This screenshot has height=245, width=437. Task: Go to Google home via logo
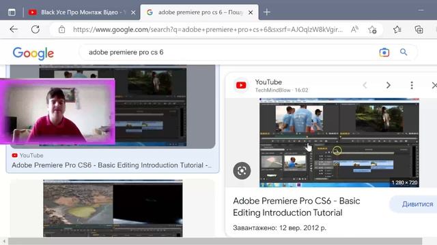[33, 53]
